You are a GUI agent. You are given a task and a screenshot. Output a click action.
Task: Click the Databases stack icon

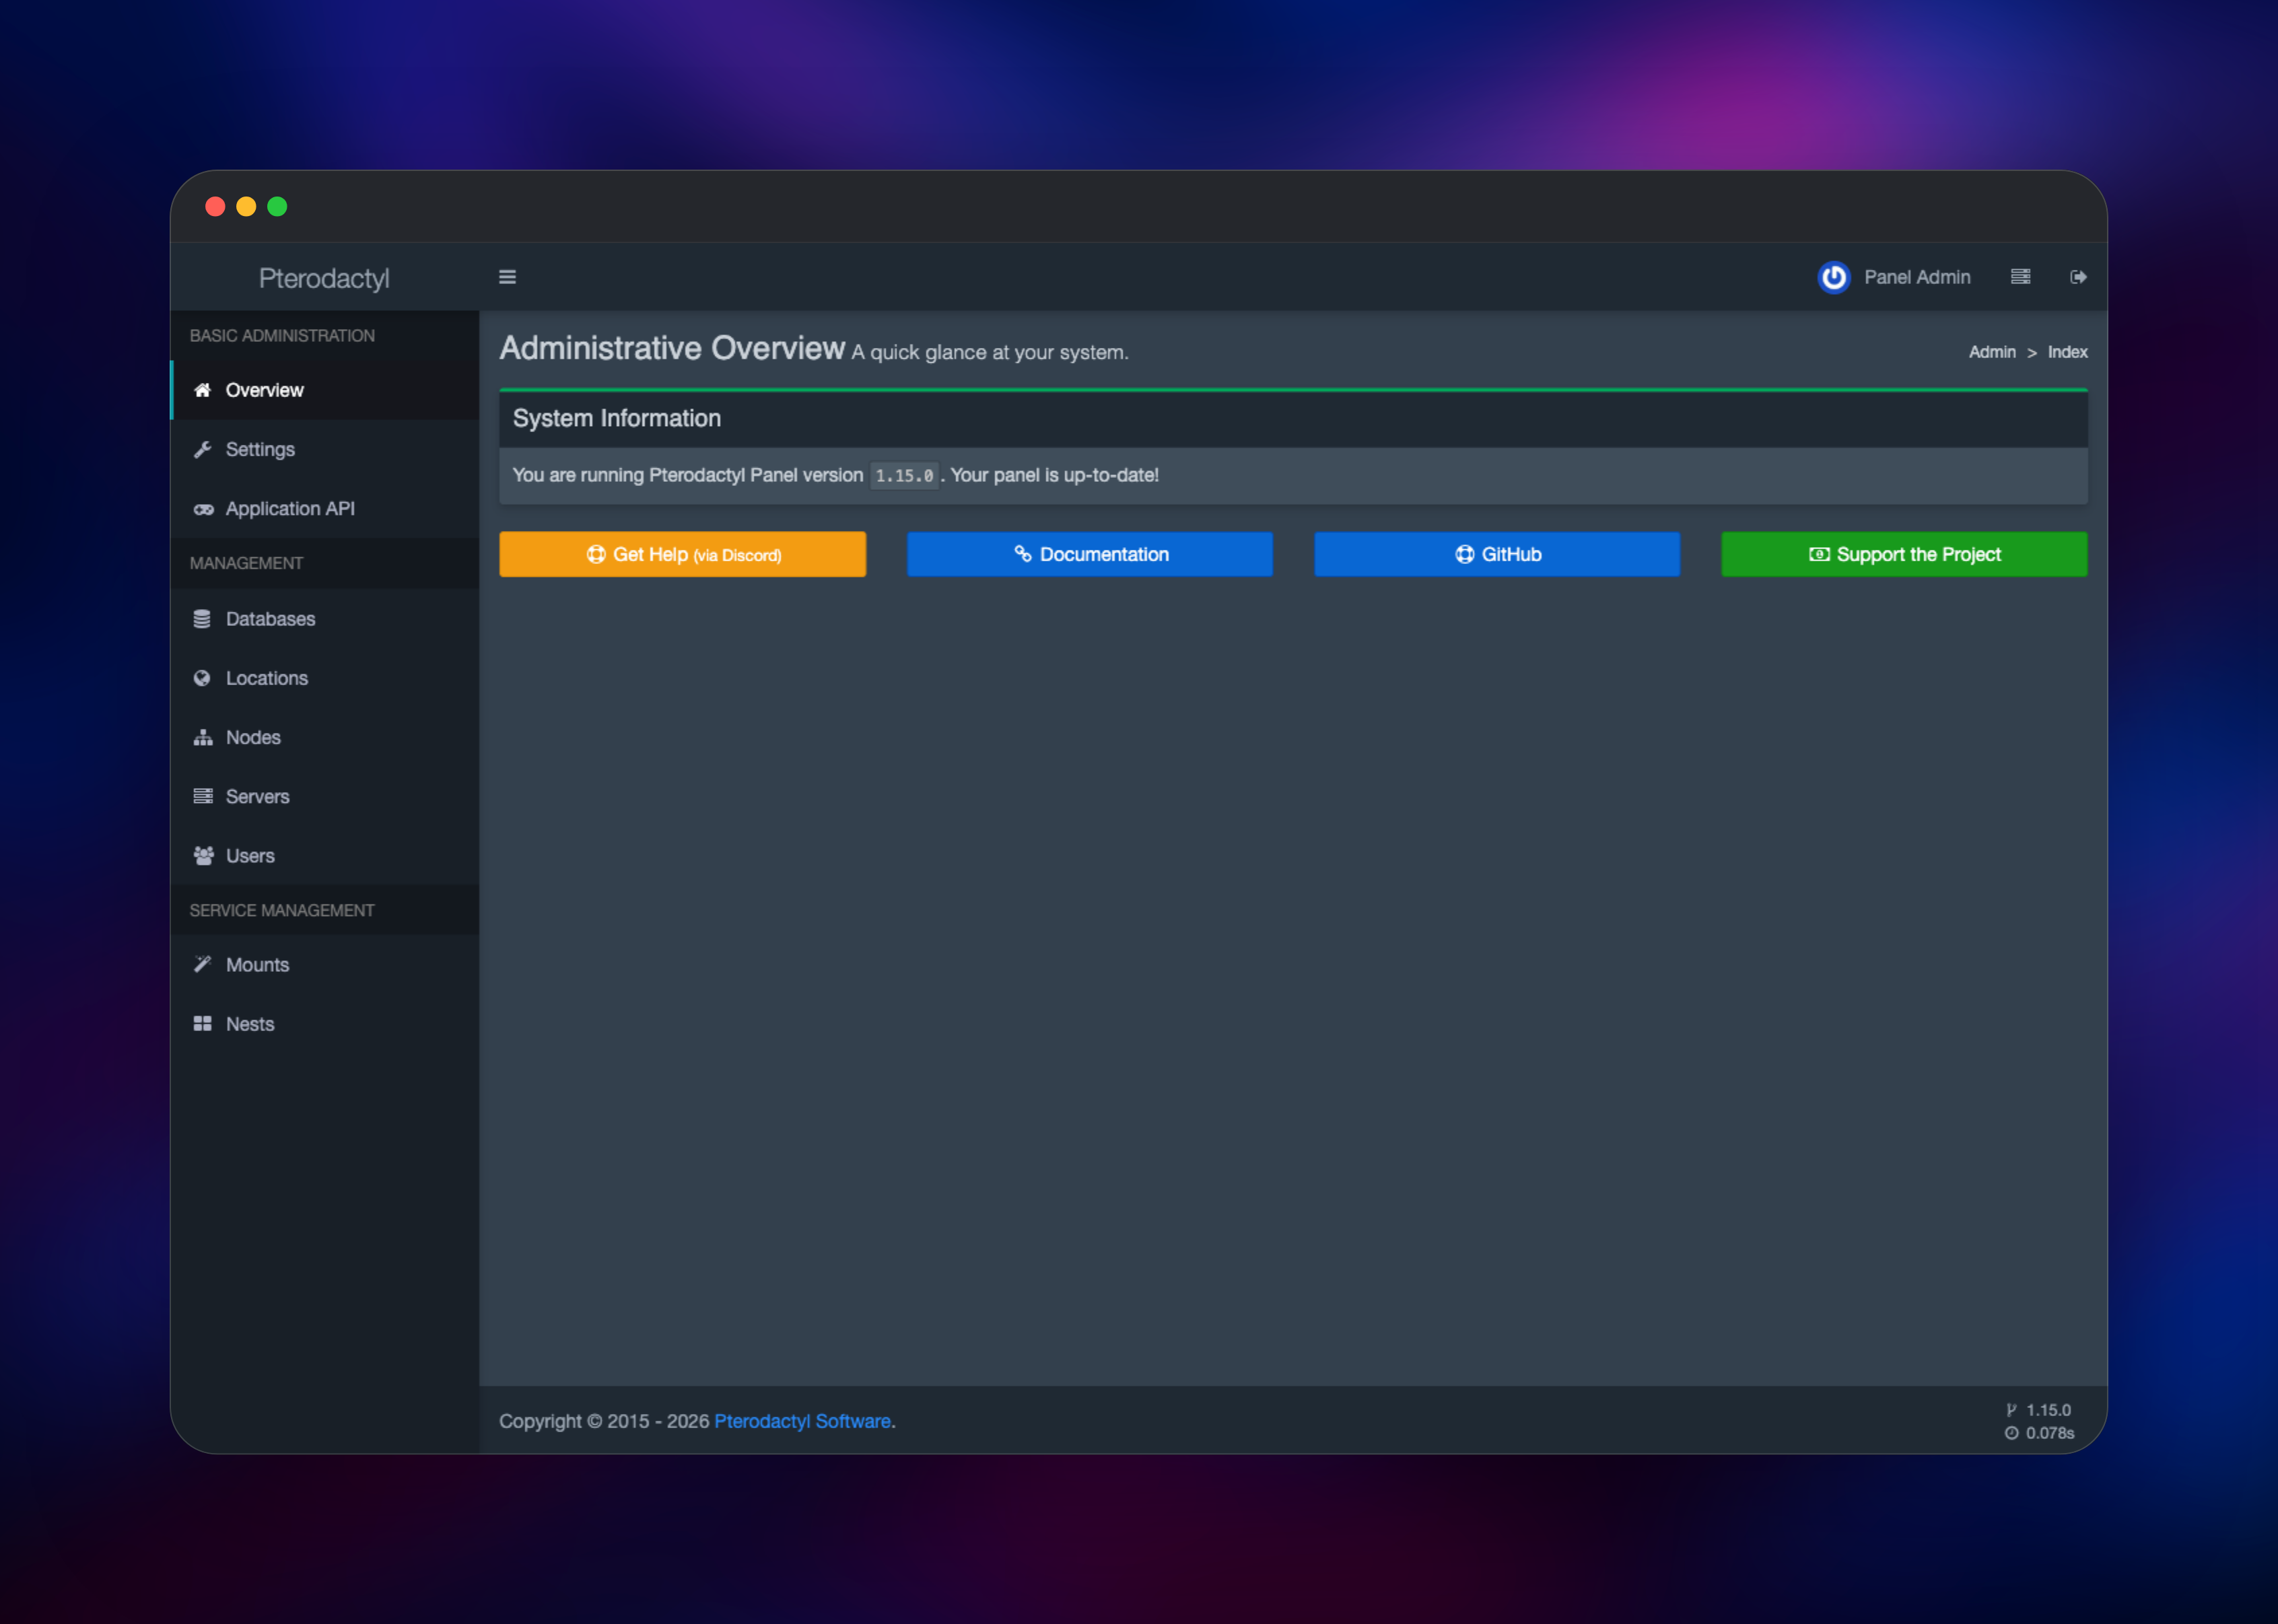pyautogui.click(x=202, y=619)
